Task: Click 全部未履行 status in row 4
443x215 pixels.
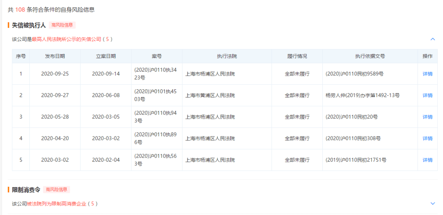Action: tap(297, 138)
